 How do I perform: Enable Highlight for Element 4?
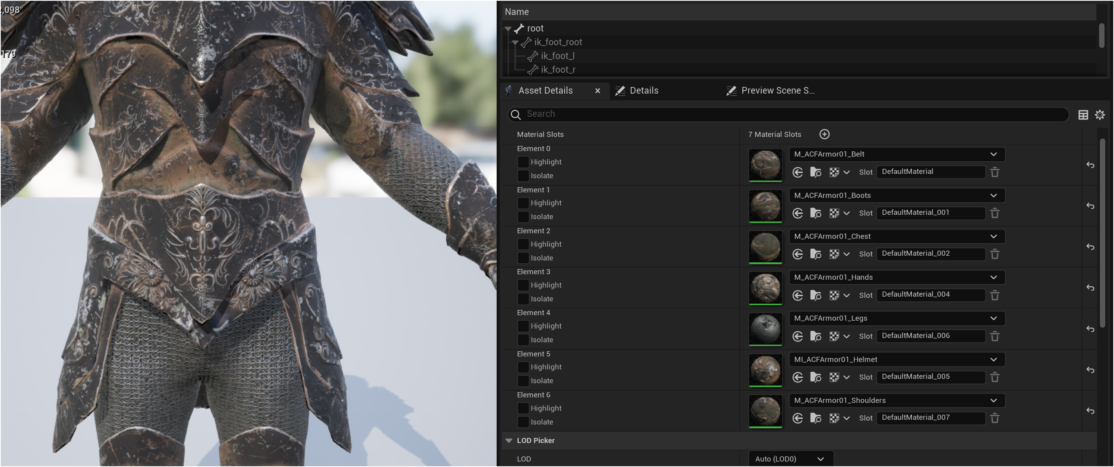tap(523, 326)
